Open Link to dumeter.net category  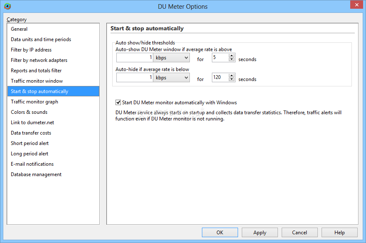pyautogui.click(x=53, y=123)
